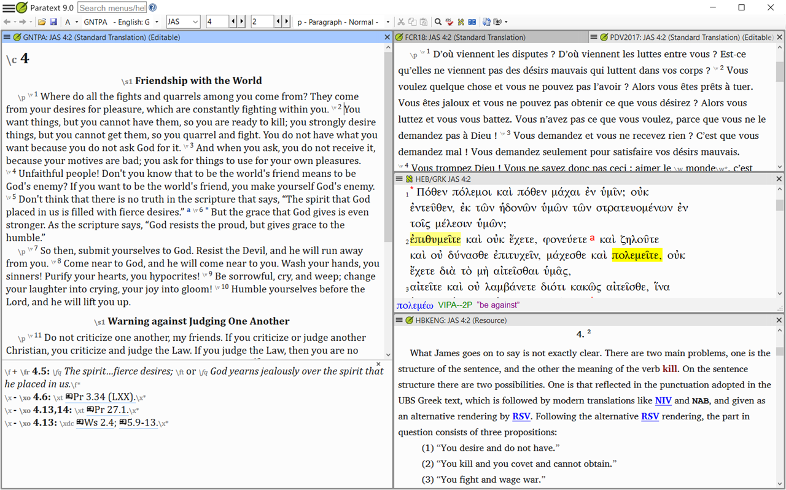The image size is (786, 490).
Task: Click the blue side-by-side text view icon
Action: 472,22
